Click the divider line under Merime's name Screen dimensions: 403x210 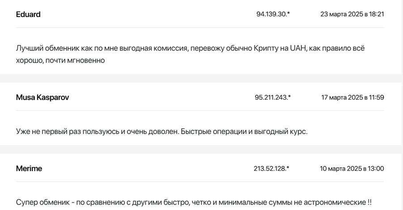click(x=200, y=182)
